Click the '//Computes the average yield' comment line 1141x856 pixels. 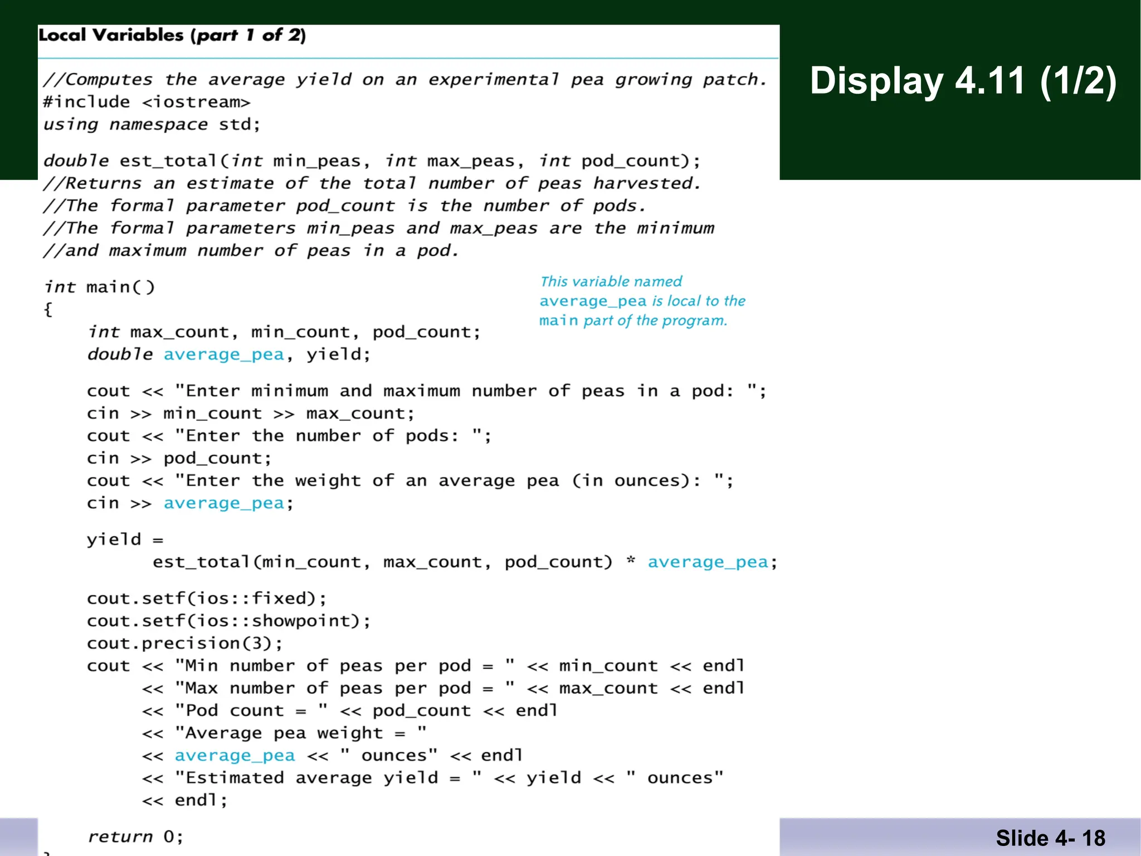[405, 80]
